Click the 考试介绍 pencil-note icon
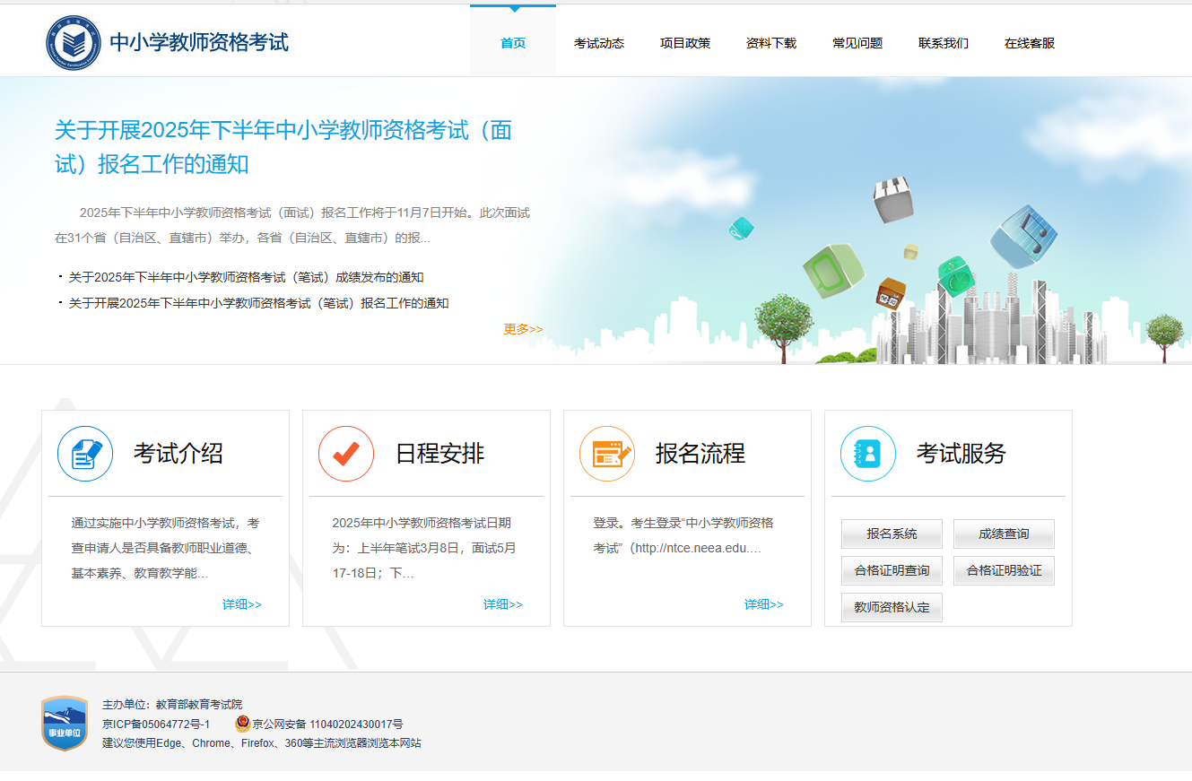 pyautogui.click(x=85, y=454)
